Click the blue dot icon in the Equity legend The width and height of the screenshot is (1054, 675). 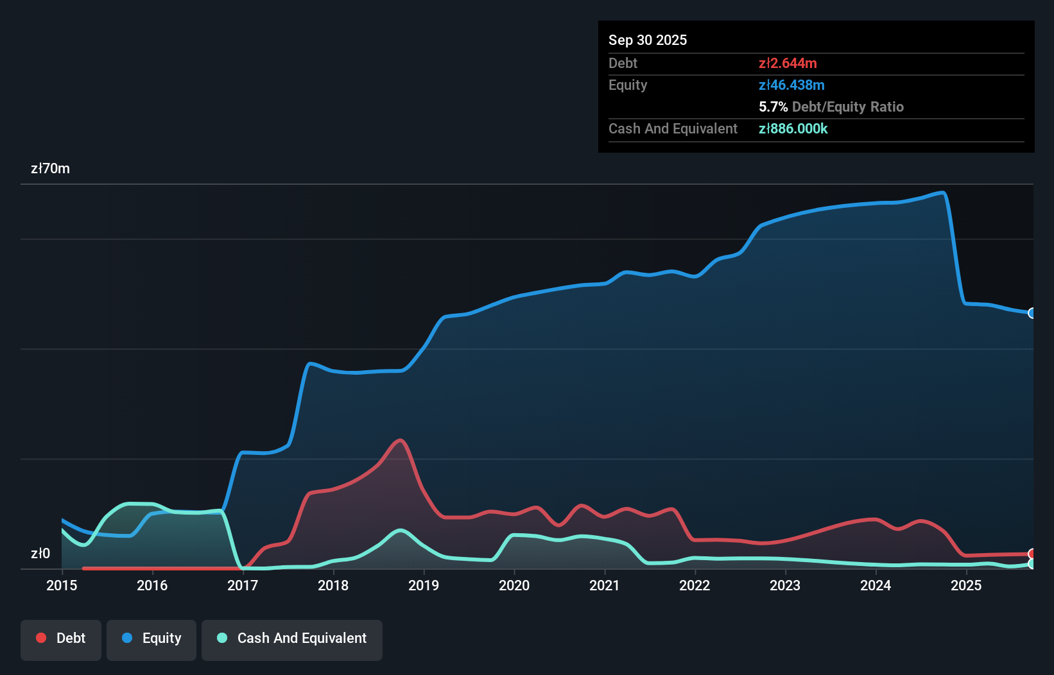(x=128, y=638)
